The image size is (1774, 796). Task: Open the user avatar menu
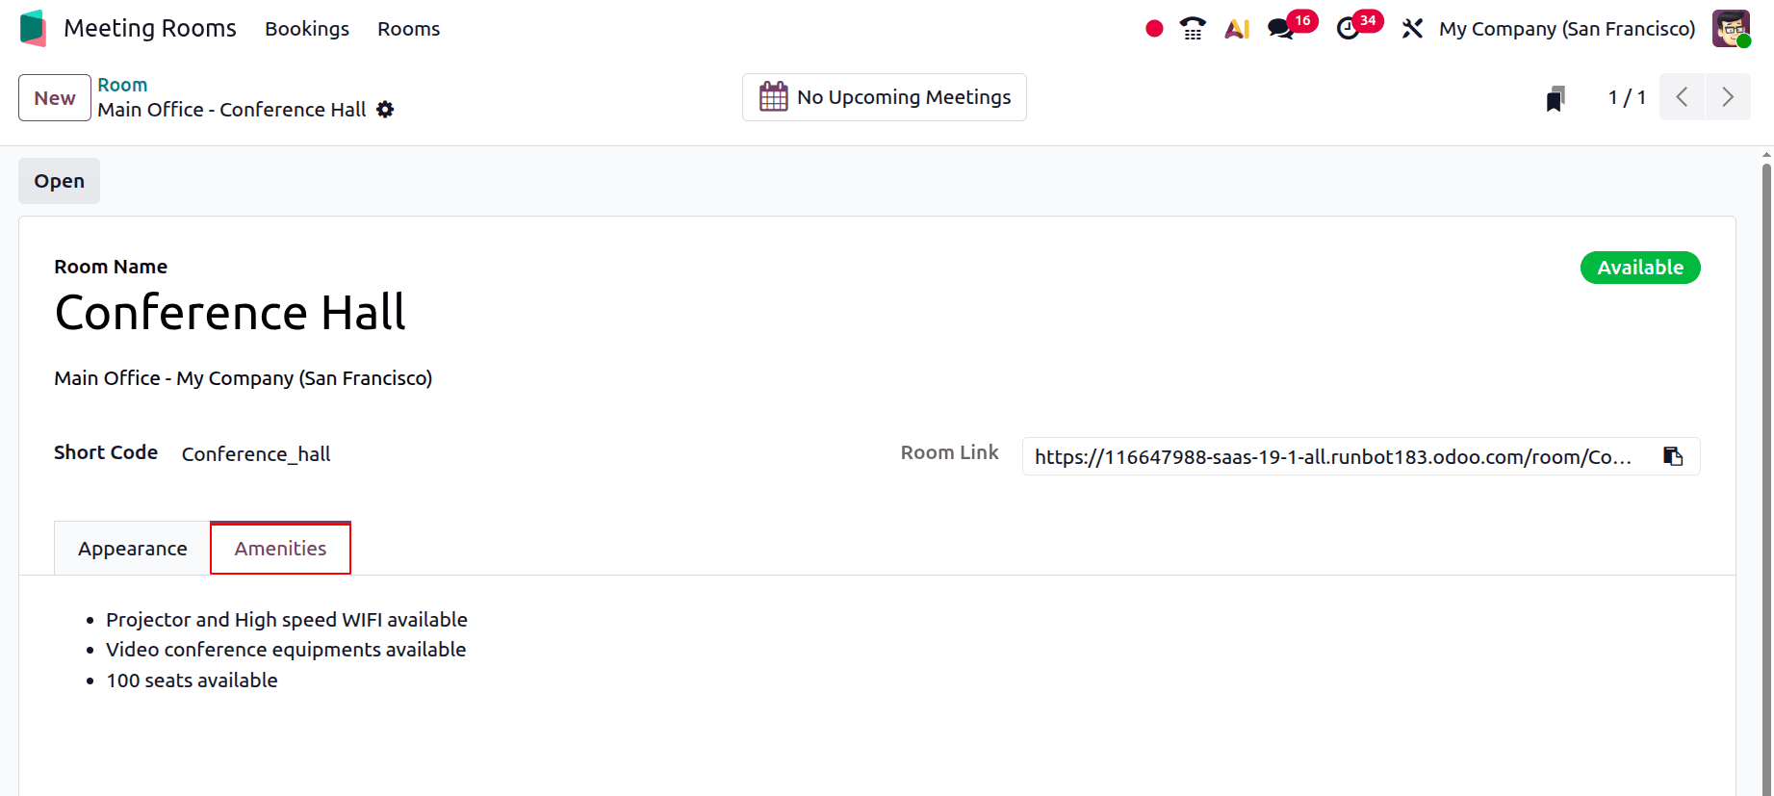click(x=1731, y=28)
